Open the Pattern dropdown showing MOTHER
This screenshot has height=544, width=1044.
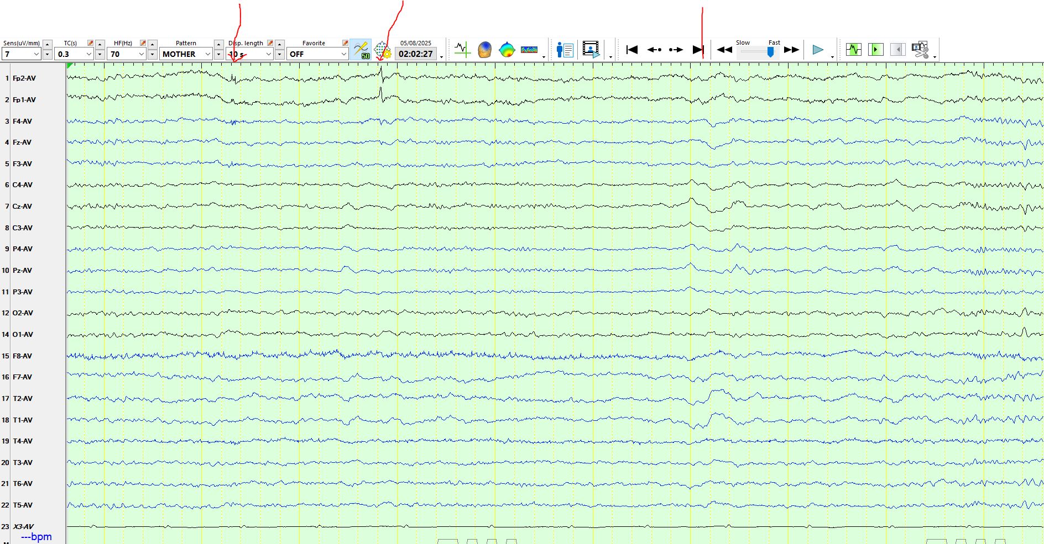(x=186, y=54)
